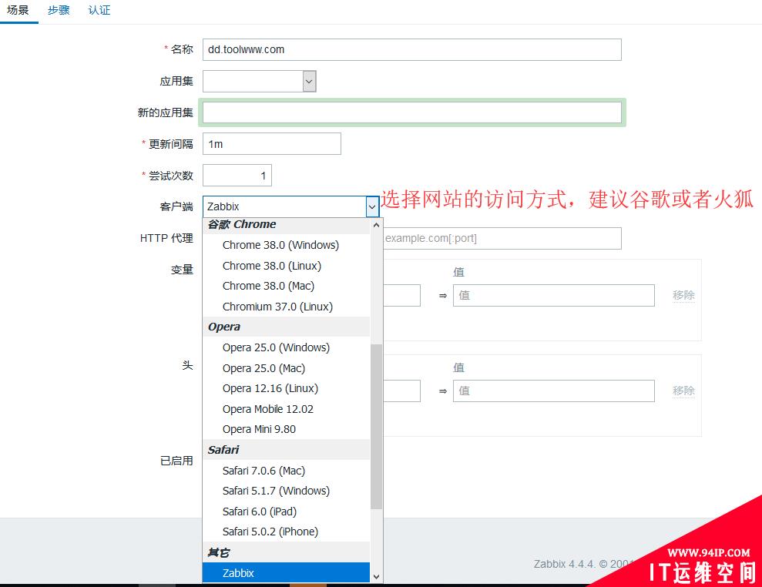Click the 头 row's 值 input

(x=553, y=391)
